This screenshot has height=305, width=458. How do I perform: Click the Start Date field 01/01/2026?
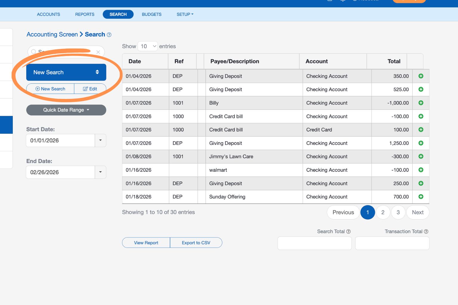click(x=61, y=140)
